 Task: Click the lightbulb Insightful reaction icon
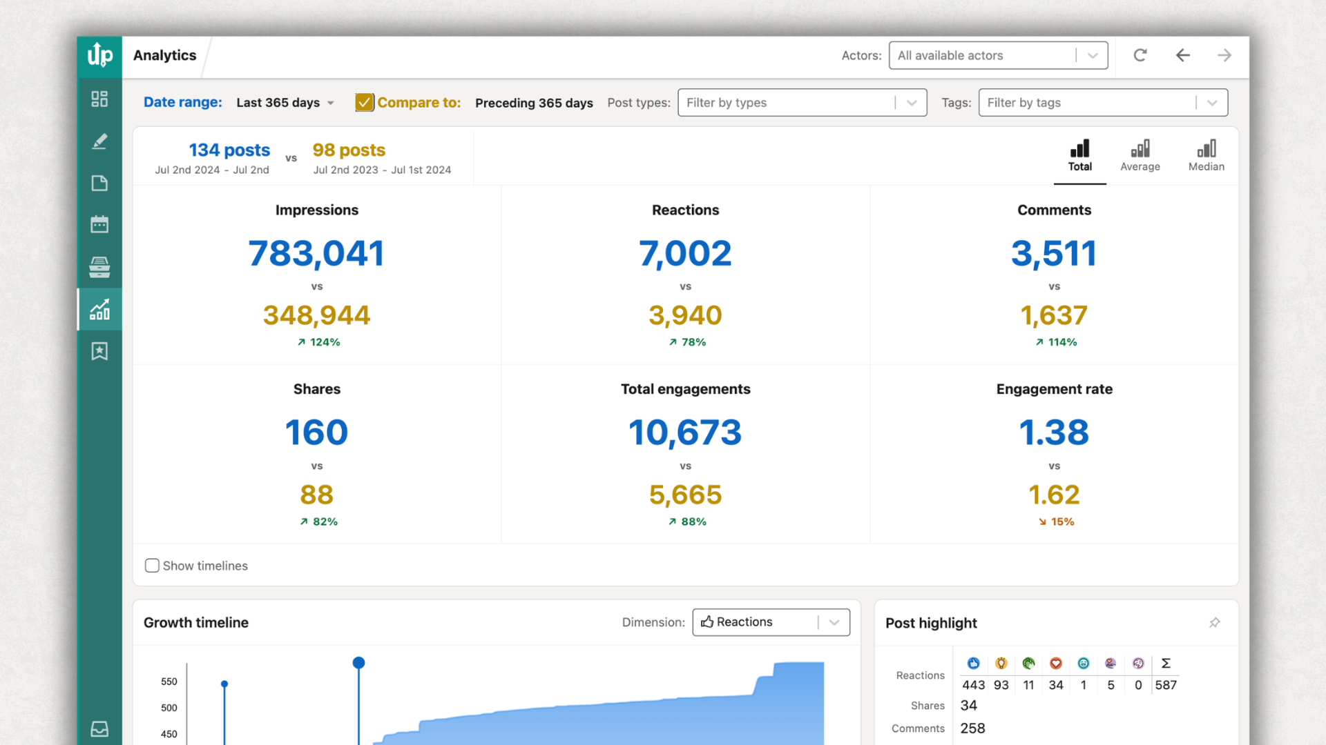[x=1001, y=663]
